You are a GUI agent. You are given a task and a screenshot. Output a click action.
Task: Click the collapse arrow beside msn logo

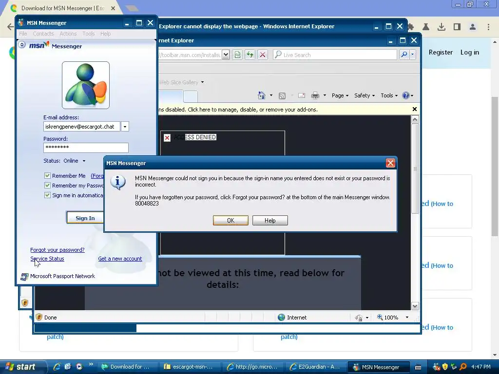[22, 44]
